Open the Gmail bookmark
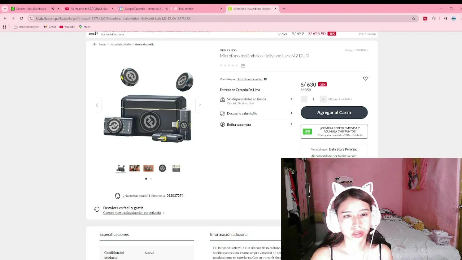 [x=50, y=27]
